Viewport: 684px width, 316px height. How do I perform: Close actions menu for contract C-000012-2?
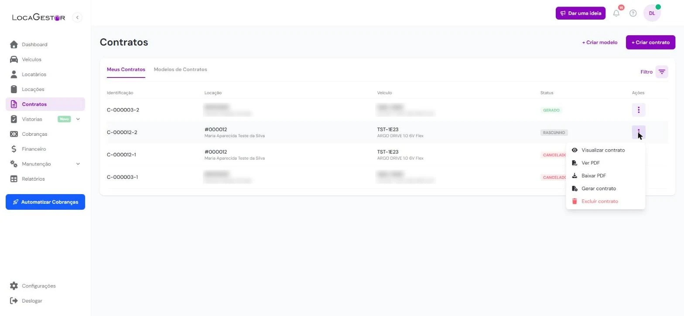639,132
